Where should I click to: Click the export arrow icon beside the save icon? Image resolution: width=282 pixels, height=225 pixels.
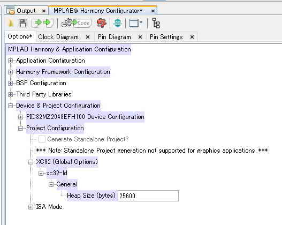click(37, 23)
